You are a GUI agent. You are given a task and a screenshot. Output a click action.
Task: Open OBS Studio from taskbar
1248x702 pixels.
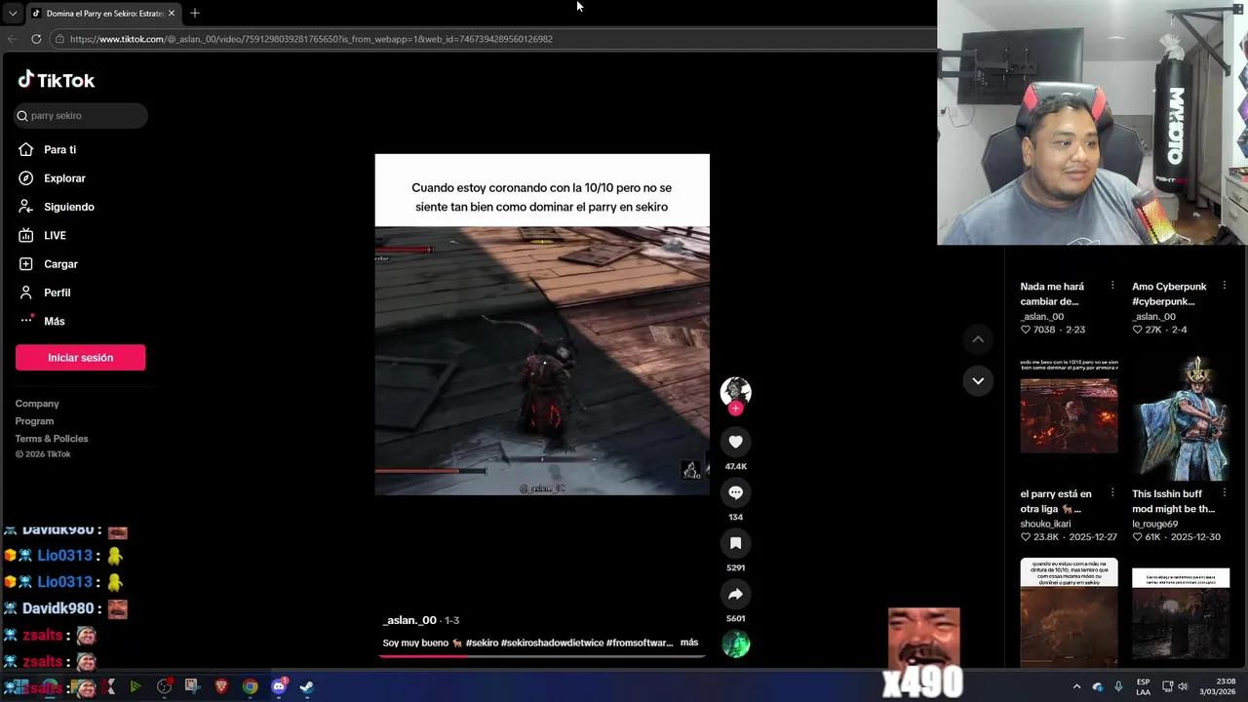tap(164, 686)
